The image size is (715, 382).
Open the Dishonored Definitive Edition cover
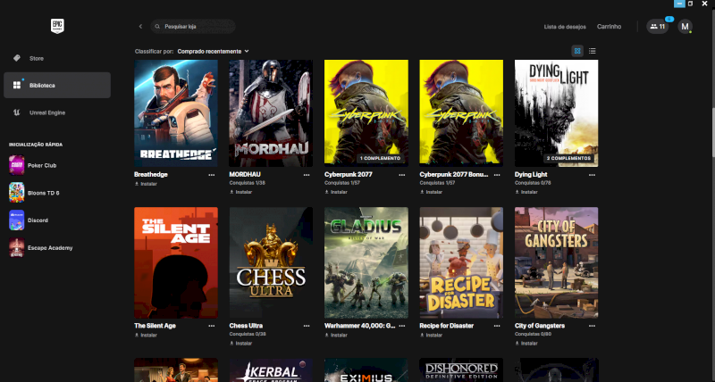[461, 370]
